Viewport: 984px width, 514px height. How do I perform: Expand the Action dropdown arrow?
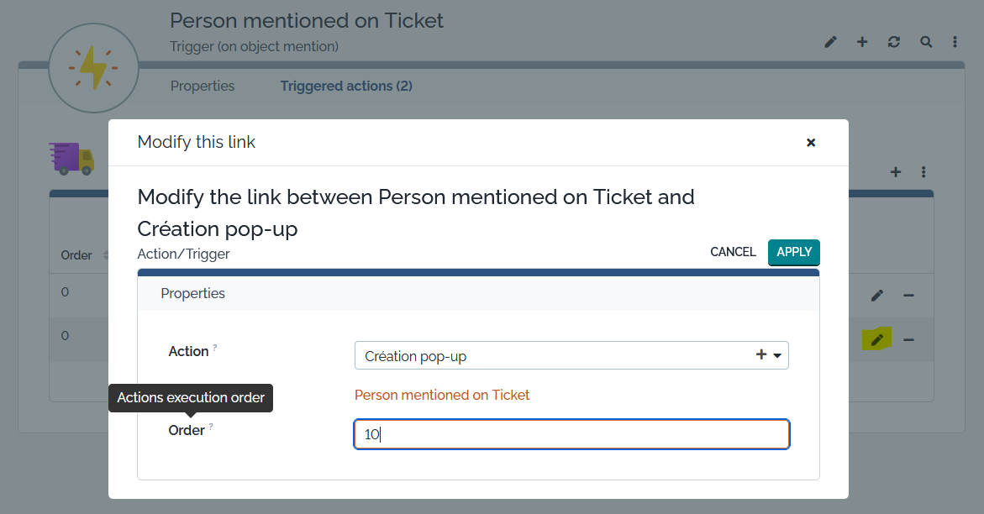click(x=777, y=356)
